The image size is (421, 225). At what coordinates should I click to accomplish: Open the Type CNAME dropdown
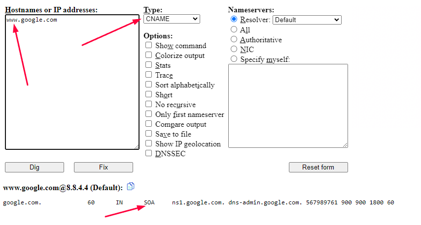pos(172,19)
